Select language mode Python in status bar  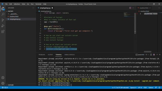[151, 88]
